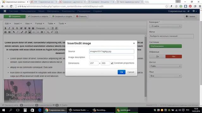Open Table menu of editor
202x113 pixels.
coord(51,24)
